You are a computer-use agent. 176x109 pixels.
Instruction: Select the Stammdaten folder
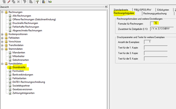[x=15, y=49]
